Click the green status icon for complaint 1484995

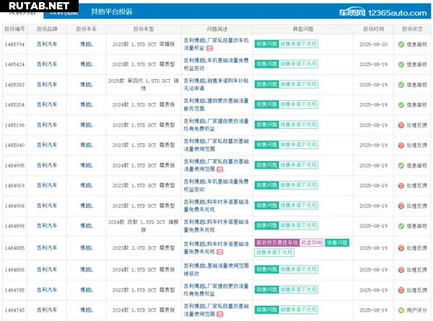[x=401, y=166]
